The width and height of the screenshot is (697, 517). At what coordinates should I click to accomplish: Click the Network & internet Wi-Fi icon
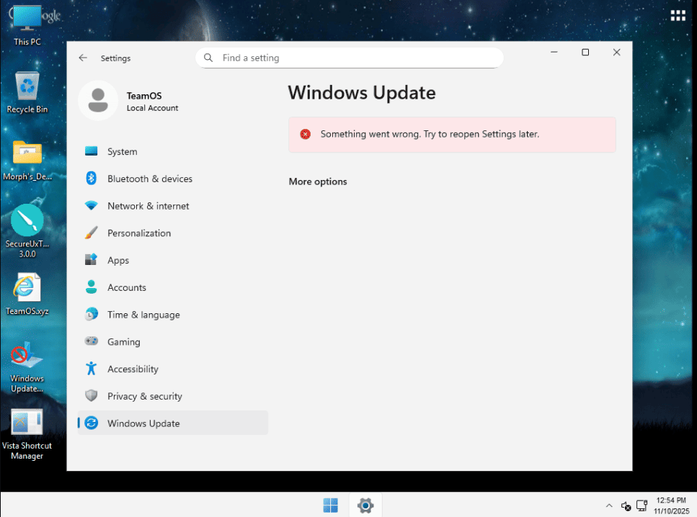point(91,206)
